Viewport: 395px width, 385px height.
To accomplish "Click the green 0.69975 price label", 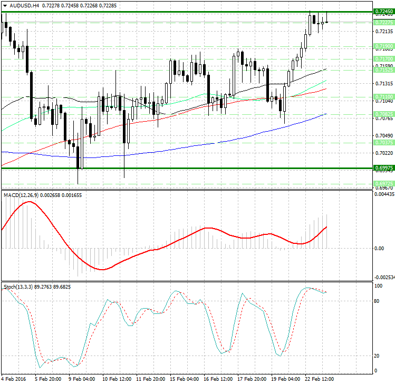I will 383,167.
